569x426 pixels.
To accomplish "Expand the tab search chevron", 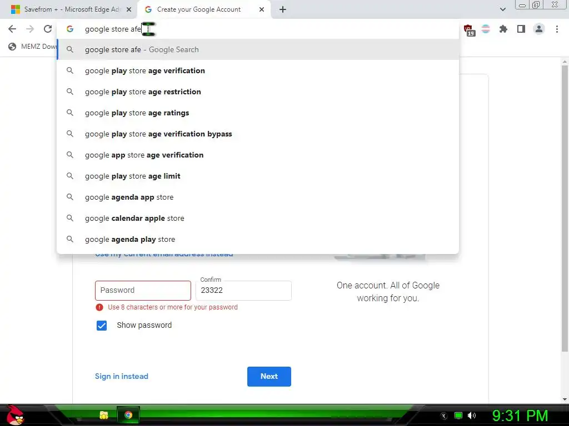I will coord(502,9).
